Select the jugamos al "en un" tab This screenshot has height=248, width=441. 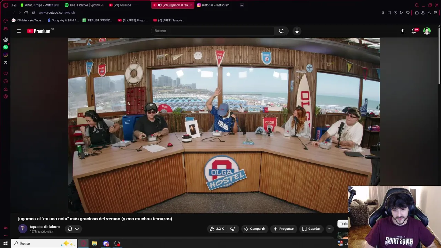pyautogui.click(x=173, y=5)
